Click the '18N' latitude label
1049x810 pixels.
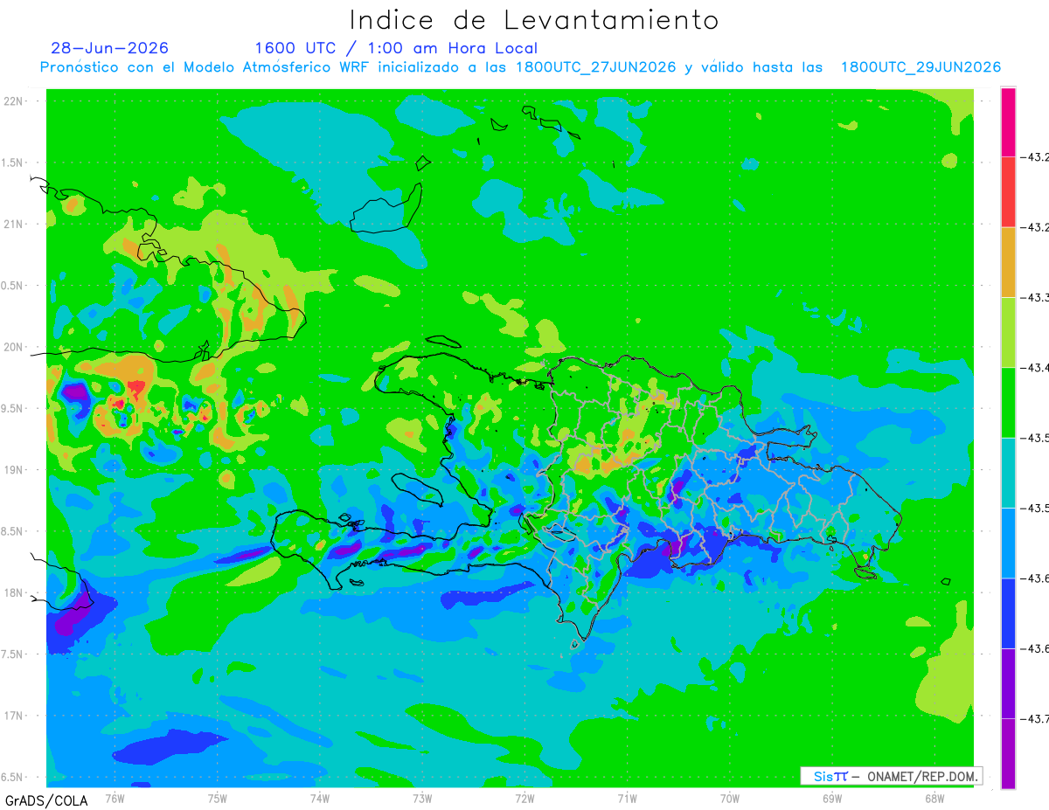coord(14,592)
